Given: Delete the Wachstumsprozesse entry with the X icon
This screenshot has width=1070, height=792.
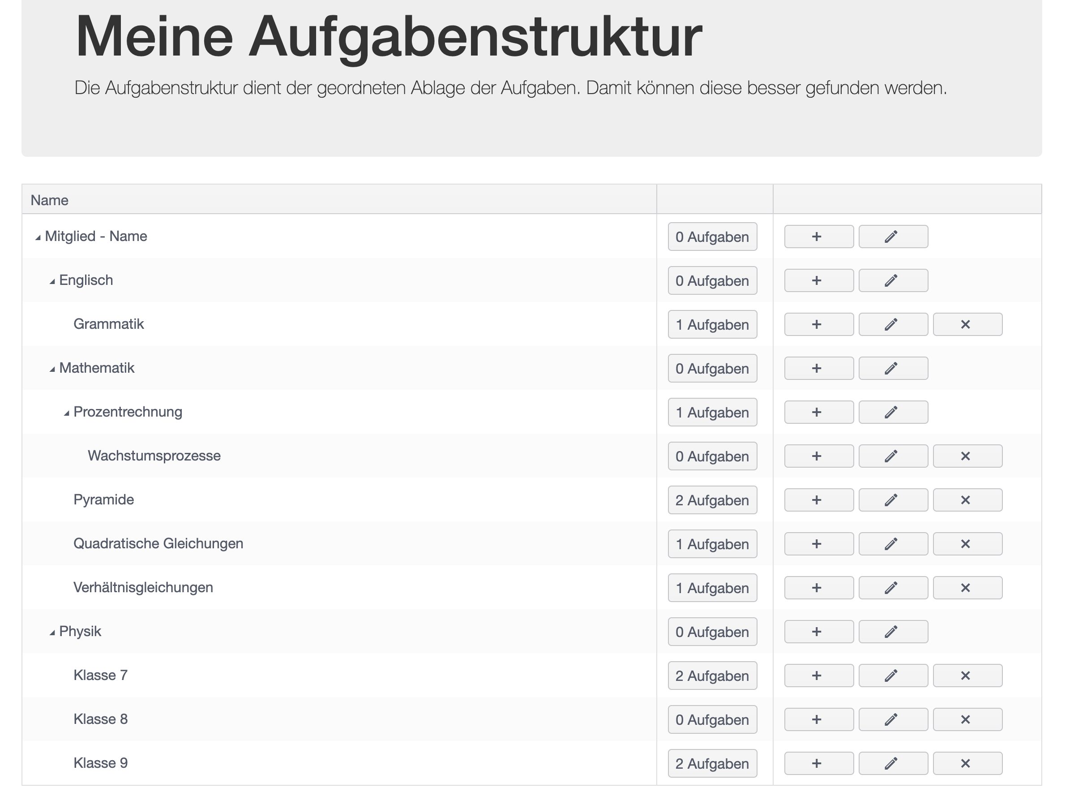Looking at the screenshot, I should [x=967, y=456].
